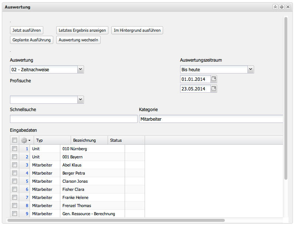Click the panel settings icon in the title bar
The width and height of the screenshot is (297, 227).
click(281, 7)
